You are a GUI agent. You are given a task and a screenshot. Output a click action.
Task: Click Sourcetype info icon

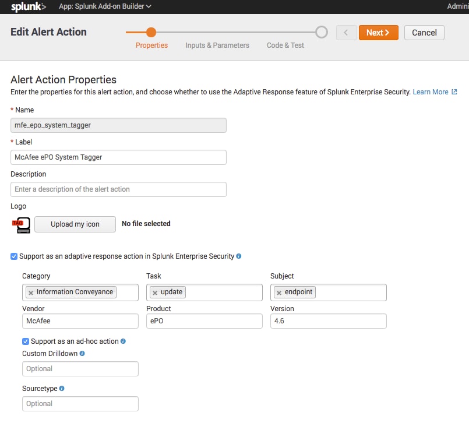click(62, 389)
